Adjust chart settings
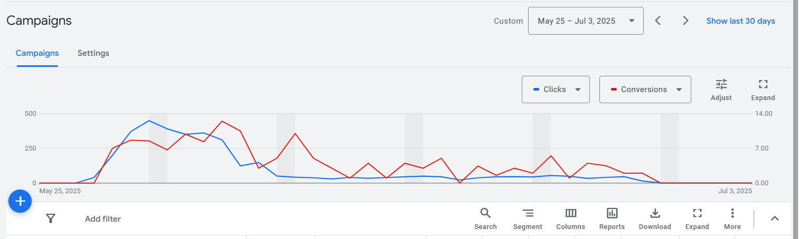 (721, 89)
